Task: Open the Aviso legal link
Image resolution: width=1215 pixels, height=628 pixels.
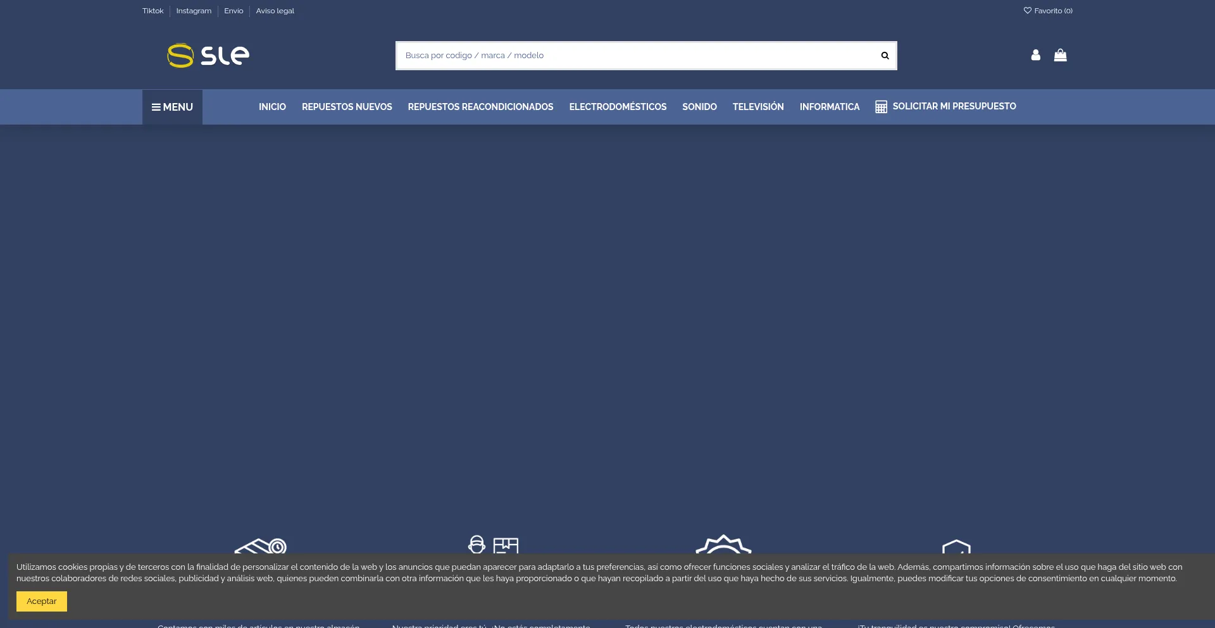Action: coord(275,11)
